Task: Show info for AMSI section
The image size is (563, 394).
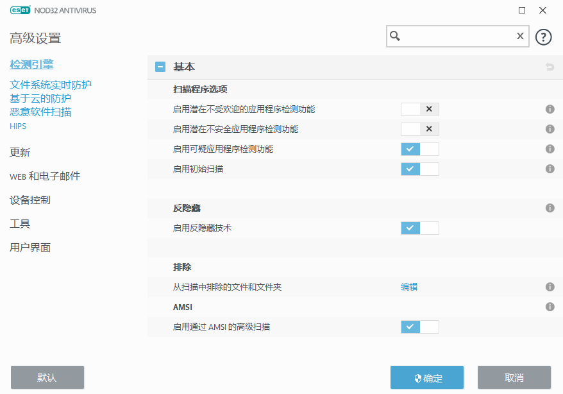Action: [550, 307]
